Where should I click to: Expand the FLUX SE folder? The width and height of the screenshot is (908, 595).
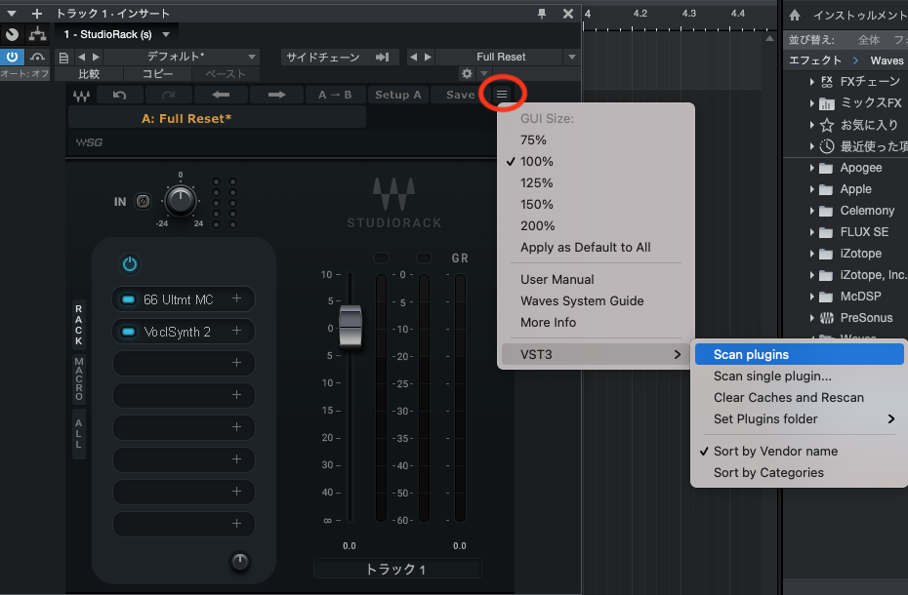tap(812, 232)
